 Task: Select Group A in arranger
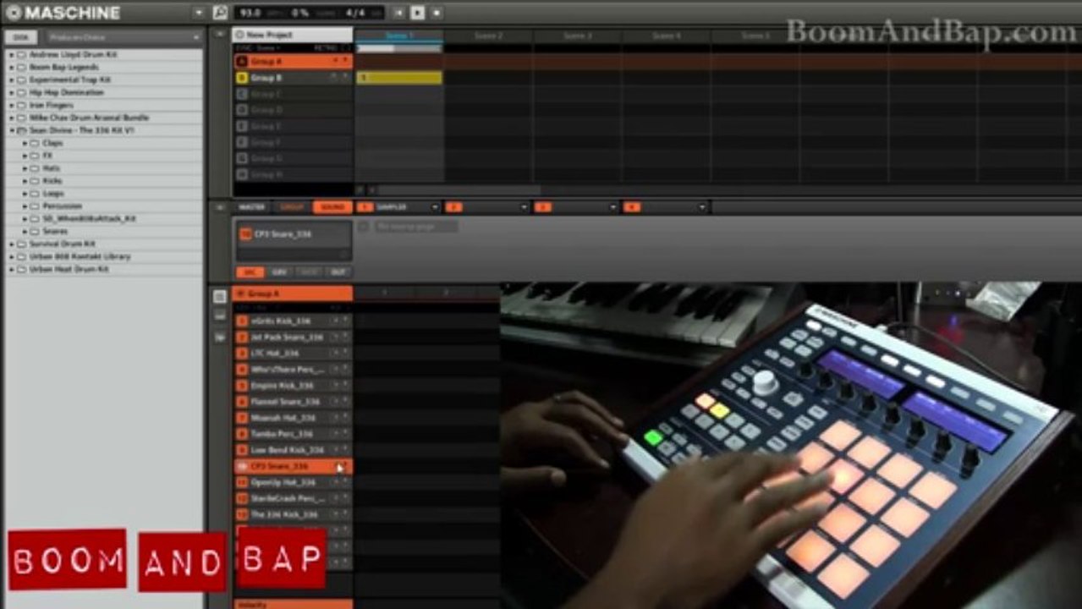[293, 62]
